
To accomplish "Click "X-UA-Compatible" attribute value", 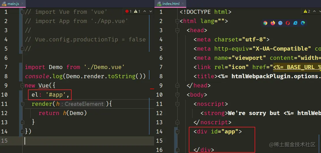I will pos(282,49).
